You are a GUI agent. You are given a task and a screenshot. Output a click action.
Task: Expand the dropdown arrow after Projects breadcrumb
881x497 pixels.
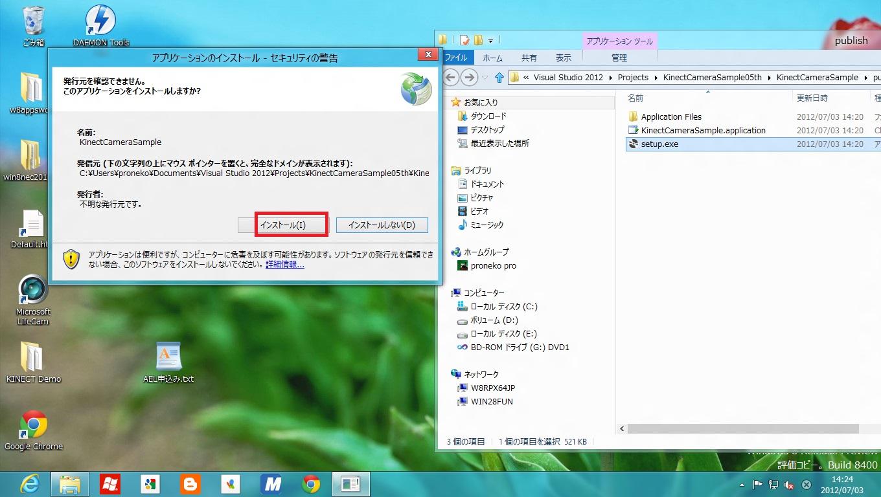(656, 78)
